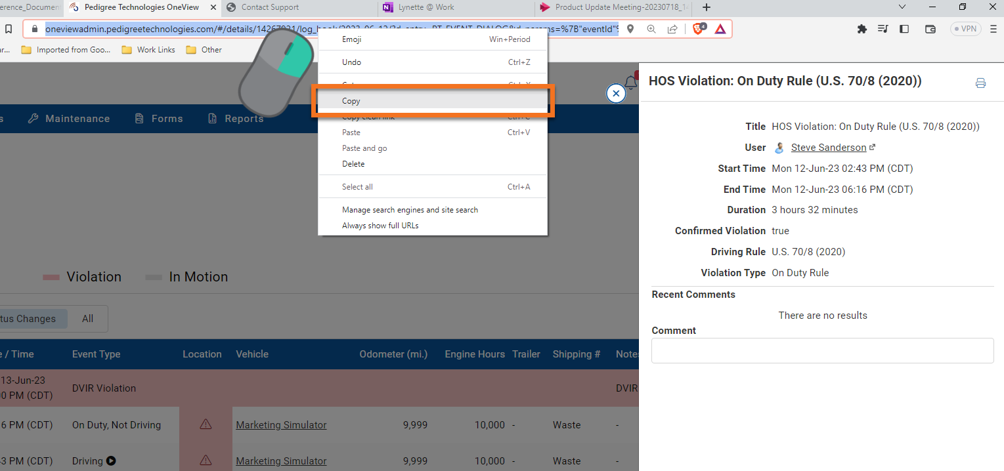Image resolution: width=1004 pixels, height=471 pixels.
Task: Open the Work Links bookmarks folder
Action: (x=148, y=50)
